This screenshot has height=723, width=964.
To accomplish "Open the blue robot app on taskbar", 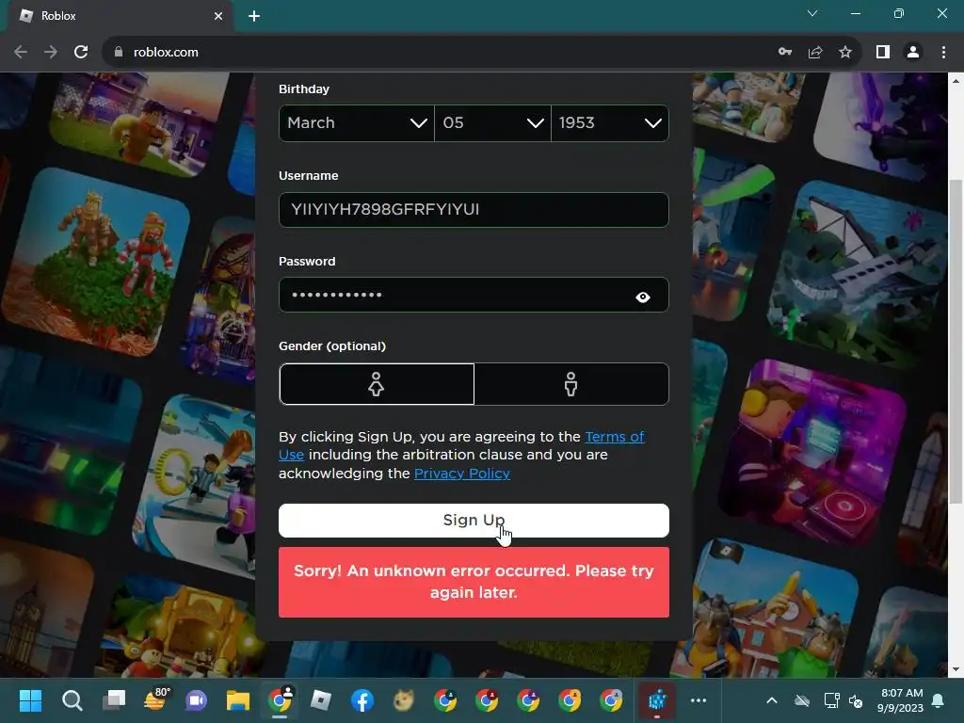I will pos(657,699).
